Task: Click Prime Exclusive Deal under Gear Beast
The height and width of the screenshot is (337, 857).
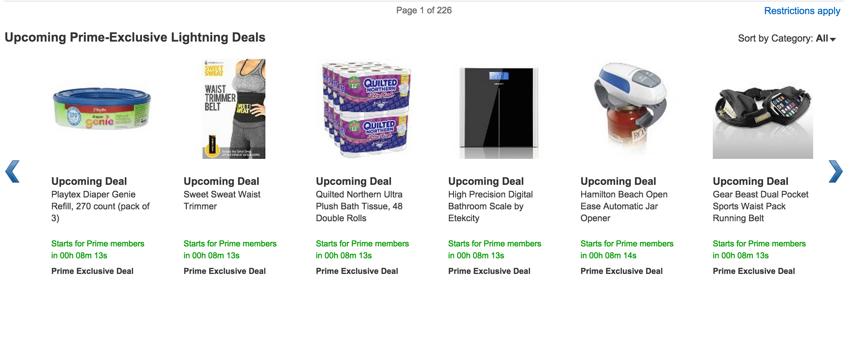Action: (x=754, y=271)
